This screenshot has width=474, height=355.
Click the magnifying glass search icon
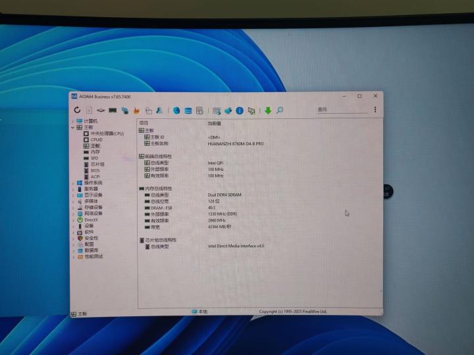[x=280, y=110]
